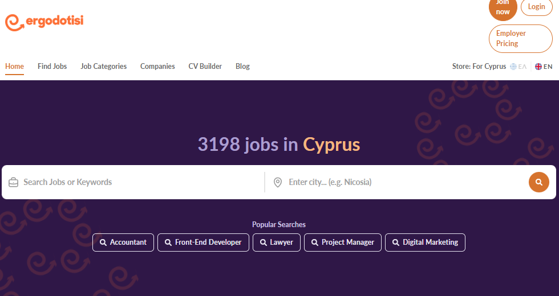Click the orange search magnifier button

click(x=538, y=182)
